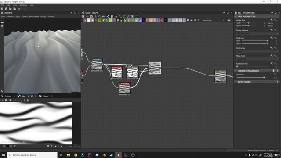Viewport: 281px width, 158px height.
Task: Open the Parent Size dropdown in the graph toolbar
Action: tap(213, 20)
